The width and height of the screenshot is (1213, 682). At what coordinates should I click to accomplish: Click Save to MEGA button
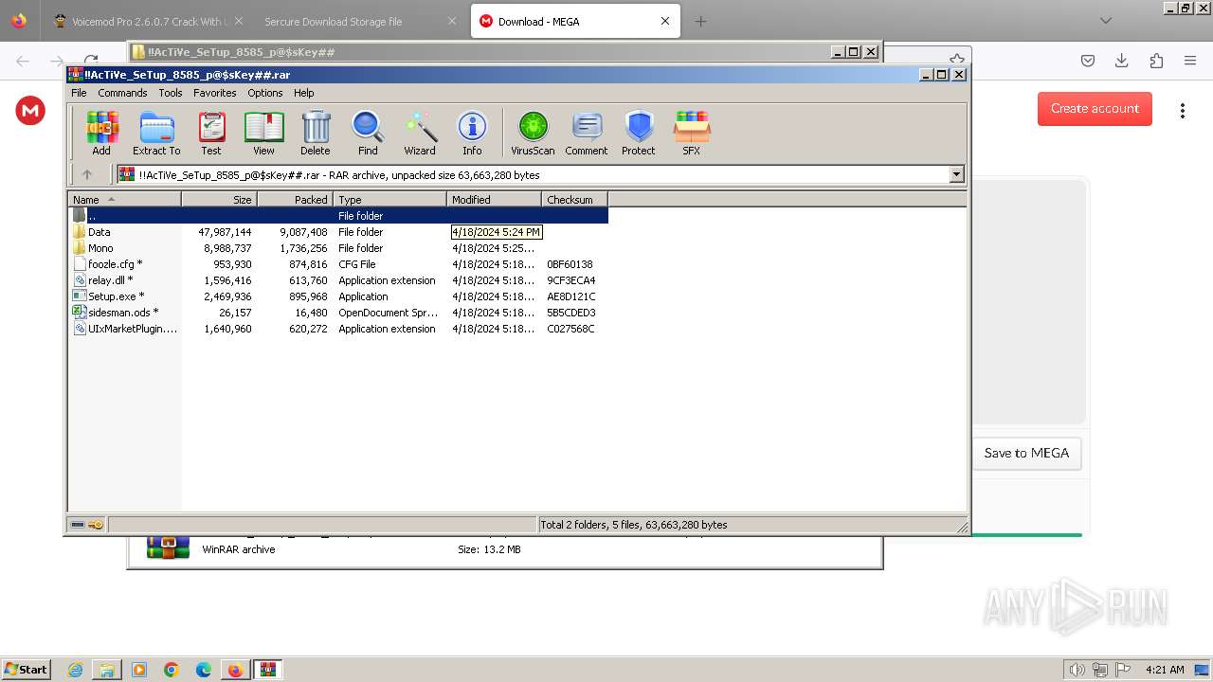tap(1026, 453)
